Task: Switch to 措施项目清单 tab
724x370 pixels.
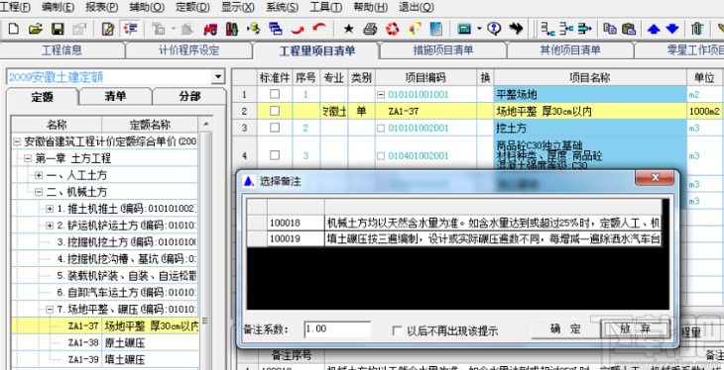Action: click(442, 50)
